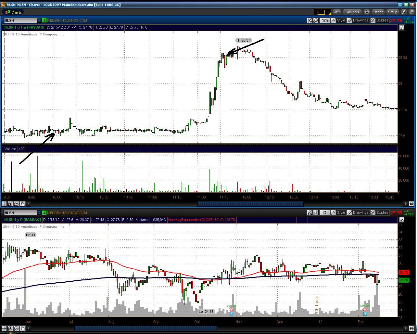The image size is (417, 334).
Task: Click the Symbols button
Action: pyautogui.click(x=352, y=12)
